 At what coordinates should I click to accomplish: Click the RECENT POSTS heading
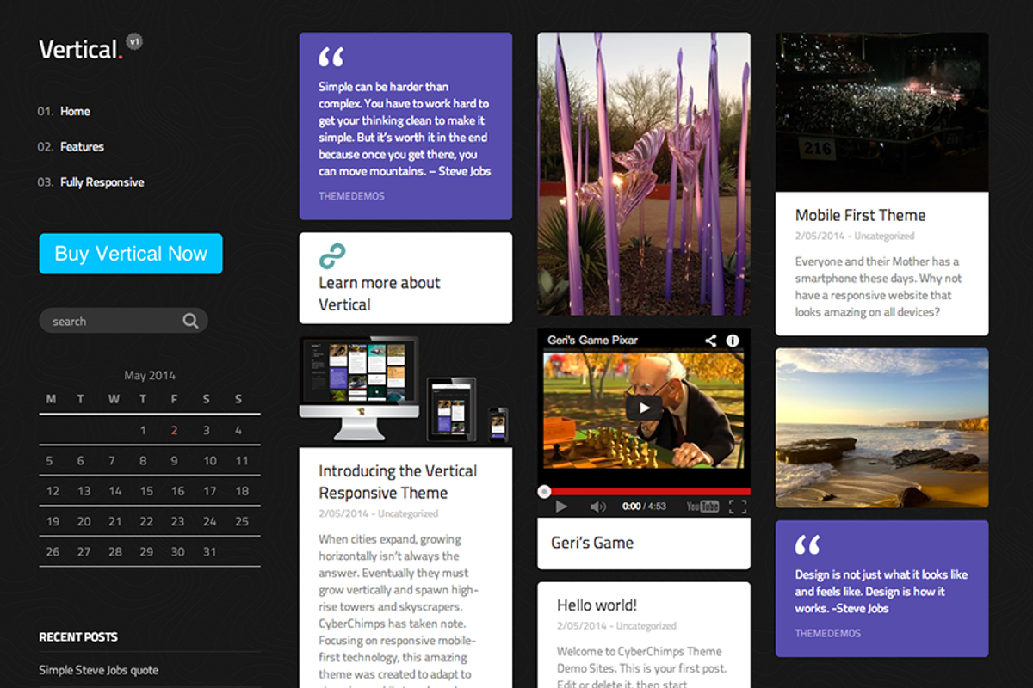[78, 637]
